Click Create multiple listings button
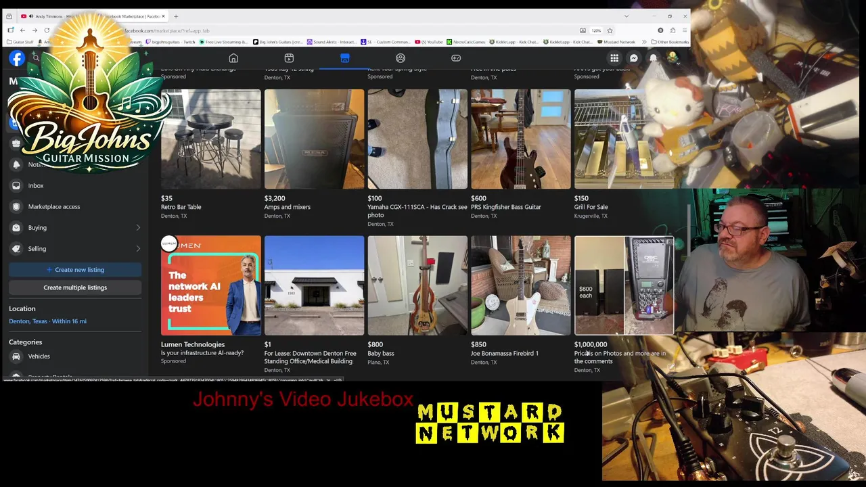Screen dimensions: 866x487 75,287
